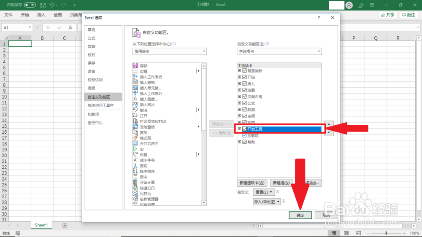Image resolution: width=422 pixels, height=237 pixels.
Task: Uncheck the 插入 tab checkbox
Action: (244, 83)
